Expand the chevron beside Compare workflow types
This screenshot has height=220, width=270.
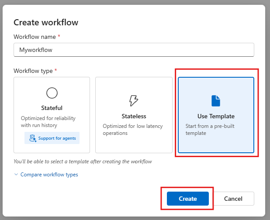tap(17, 175)
